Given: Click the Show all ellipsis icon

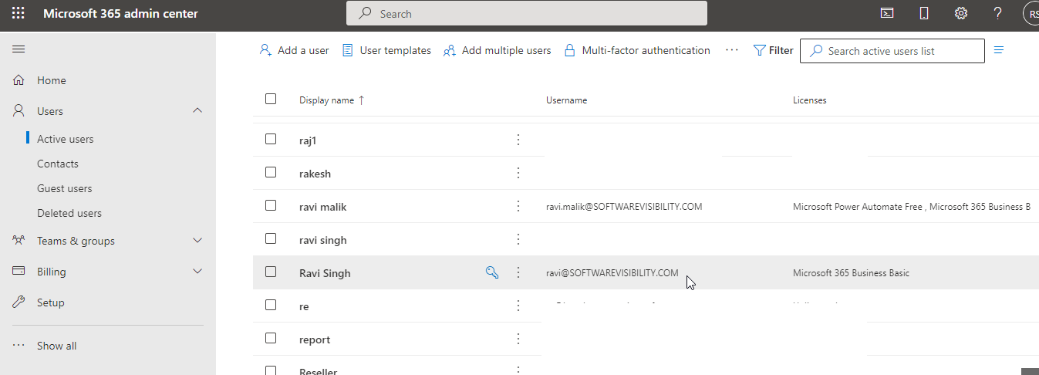Looking at the screenshot, I should pyautogui.click(x=19, y=346).
